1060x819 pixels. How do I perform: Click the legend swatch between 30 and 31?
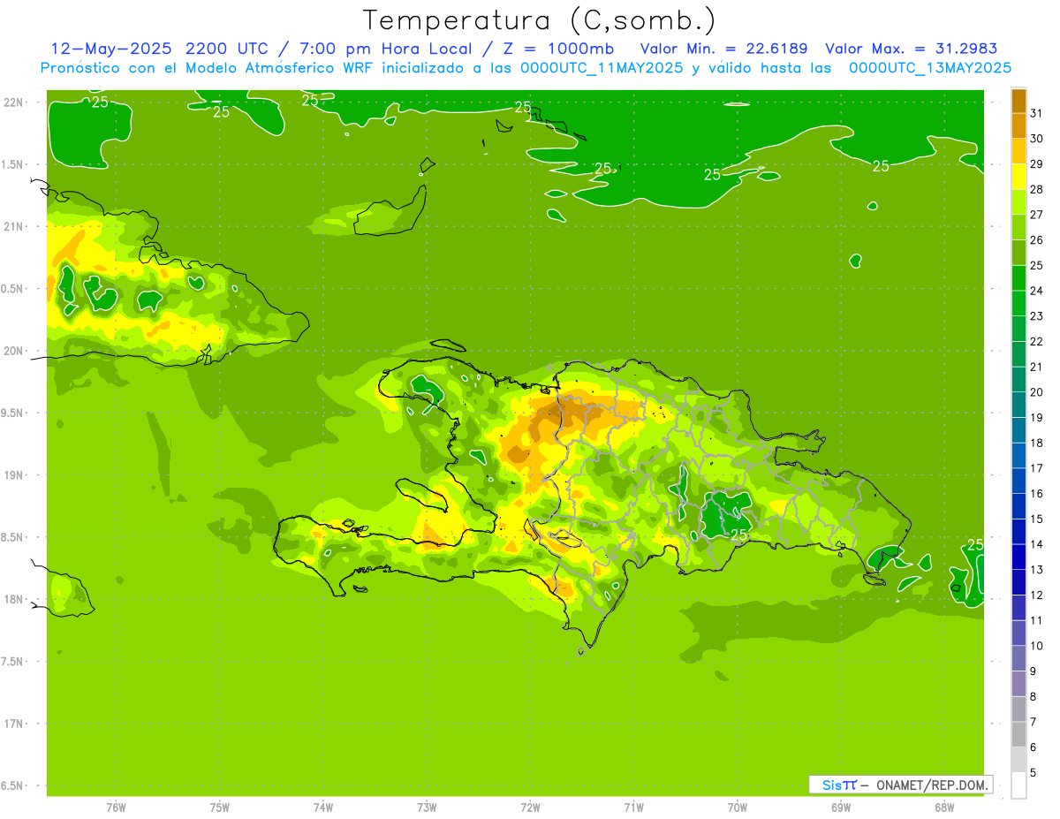coord(1018,126)
